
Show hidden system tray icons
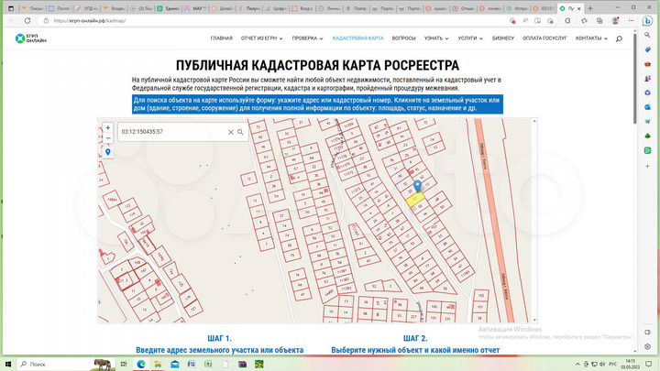coord(577,364)
